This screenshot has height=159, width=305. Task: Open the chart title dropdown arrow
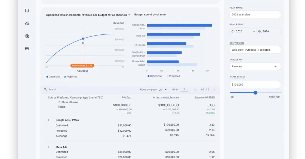tap(129, 15)
